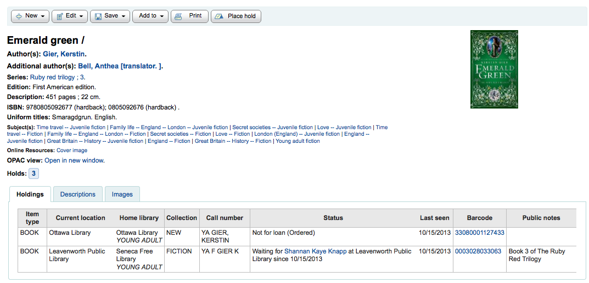The width and height of the screenshot is (589, 283).
Task: Expand the New dropdown arrow
Action: (43, 16)
